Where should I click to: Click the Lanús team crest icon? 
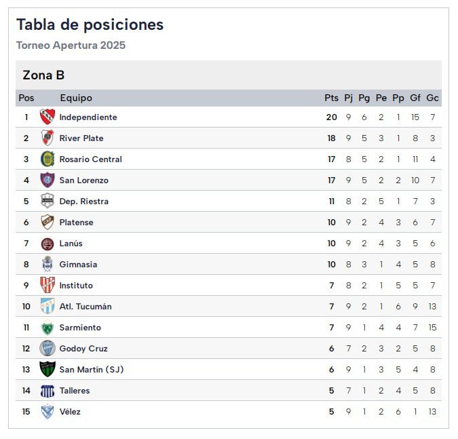47,243
